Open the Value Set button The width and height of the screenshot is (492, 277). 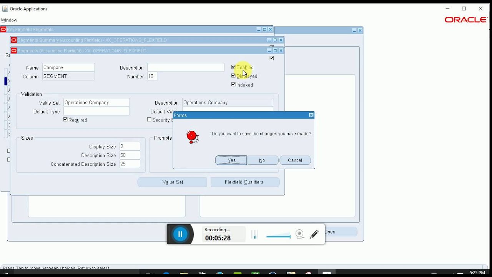pos(172,182)
